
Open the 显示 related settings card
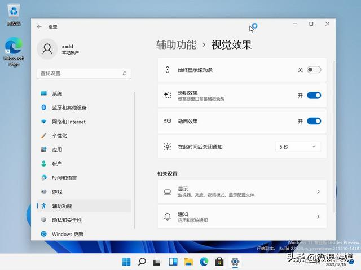point(242,191)
